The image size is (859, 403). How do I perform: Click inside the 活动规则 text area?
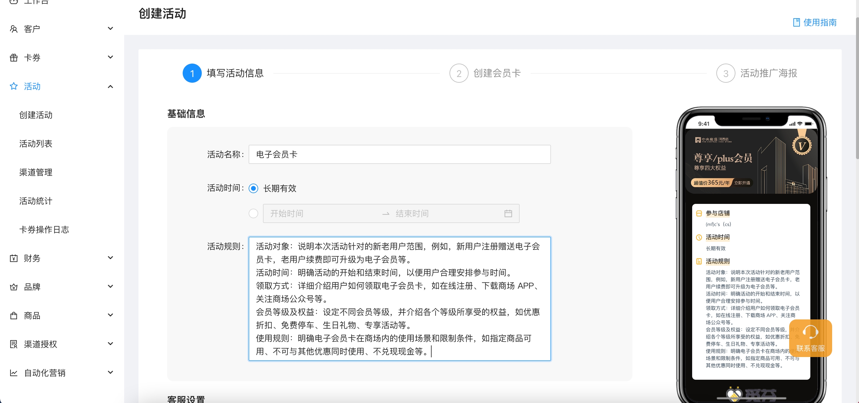[x=399, y=299]
